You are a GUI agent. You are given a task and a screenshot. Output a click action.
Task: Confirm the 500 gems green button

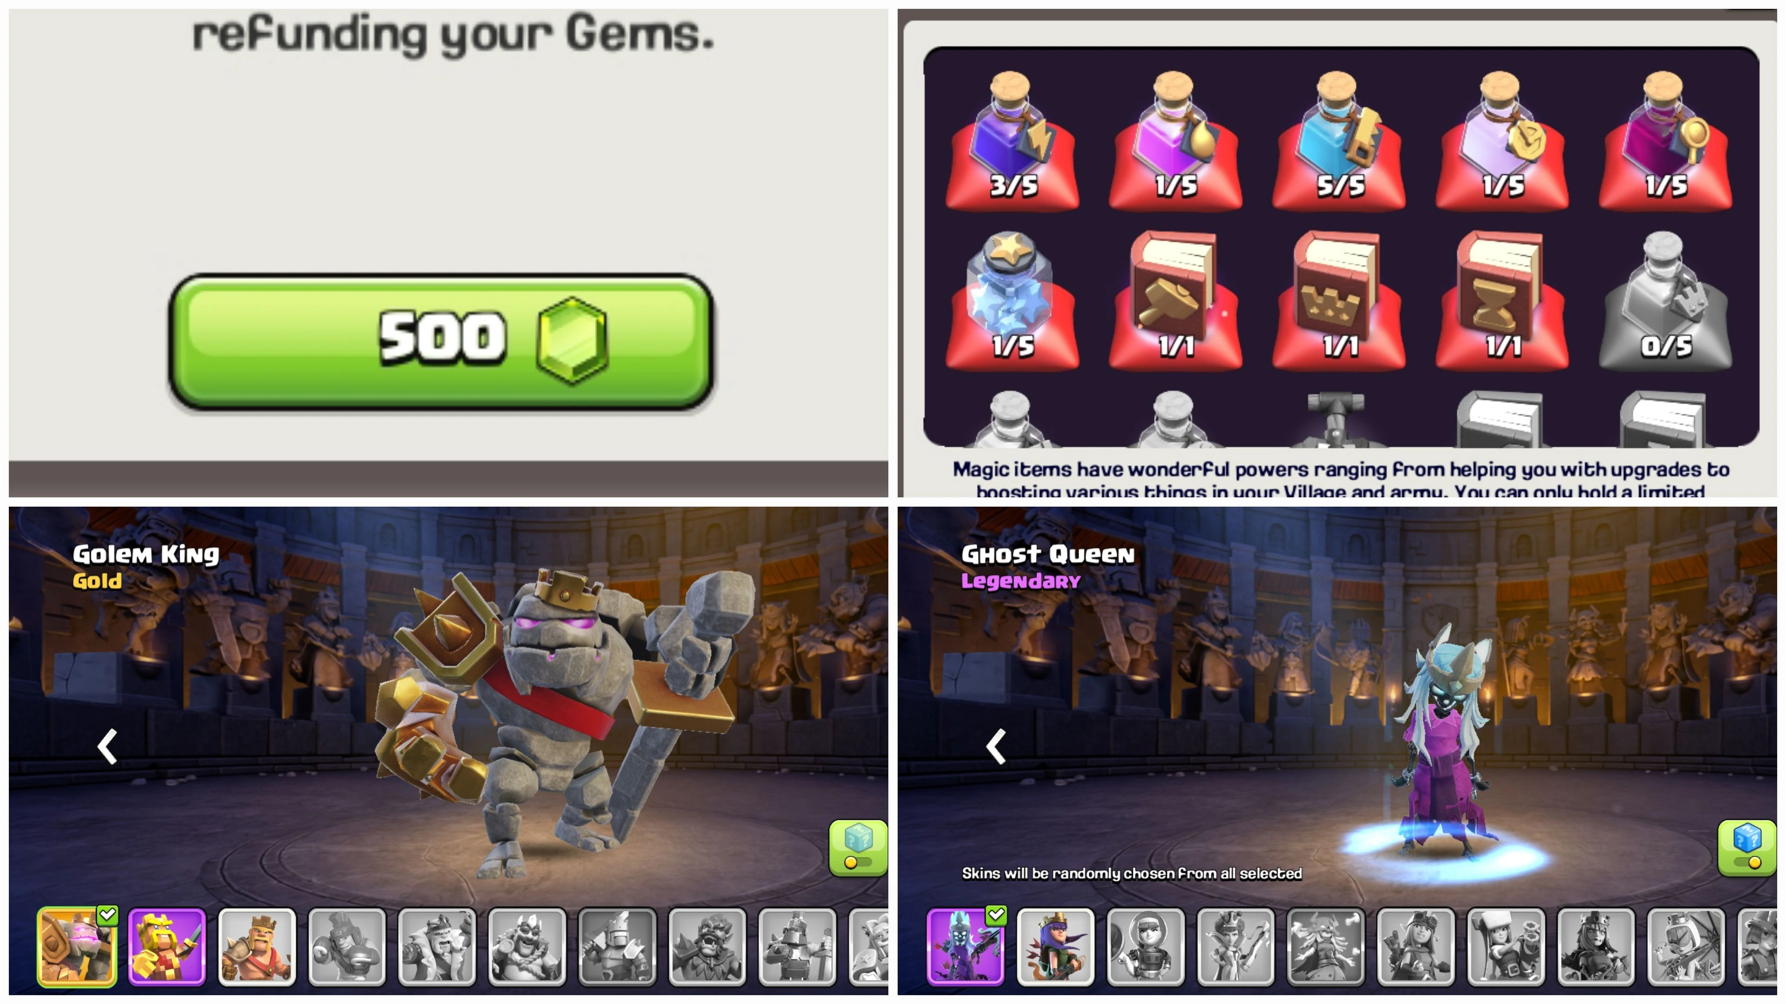(x=441, y=342)
